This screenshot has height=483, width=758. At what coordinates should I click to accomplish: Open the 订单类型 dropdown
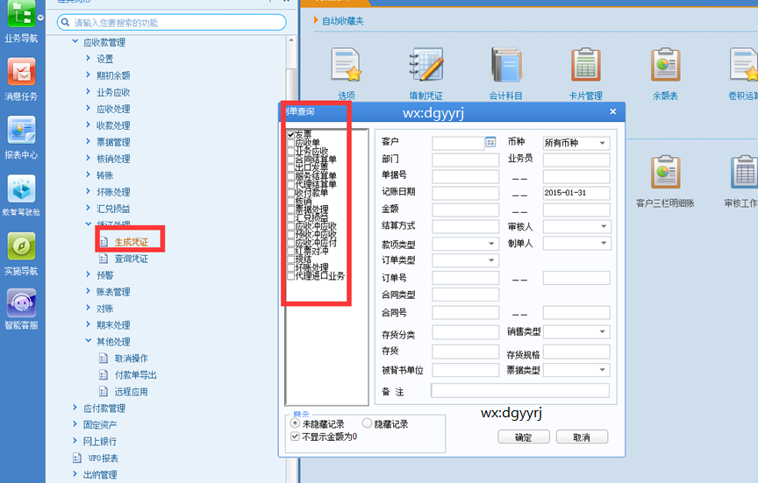pos(466,260)
